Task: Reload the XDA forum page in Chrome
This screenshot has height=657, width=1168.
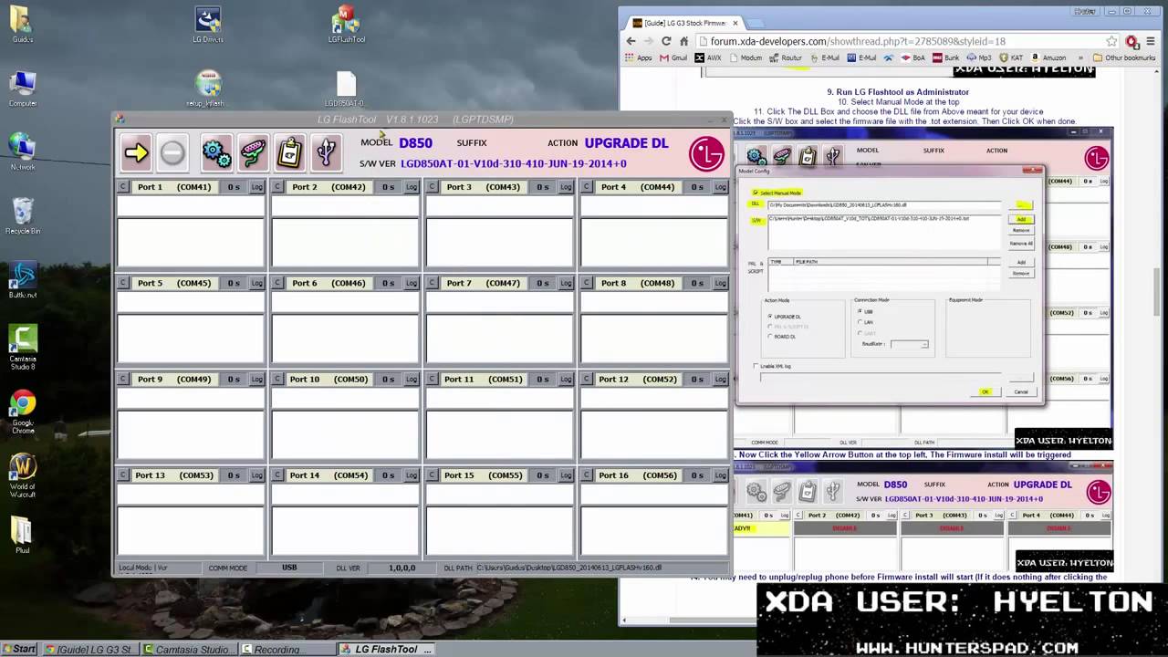Action: [666, 41]
